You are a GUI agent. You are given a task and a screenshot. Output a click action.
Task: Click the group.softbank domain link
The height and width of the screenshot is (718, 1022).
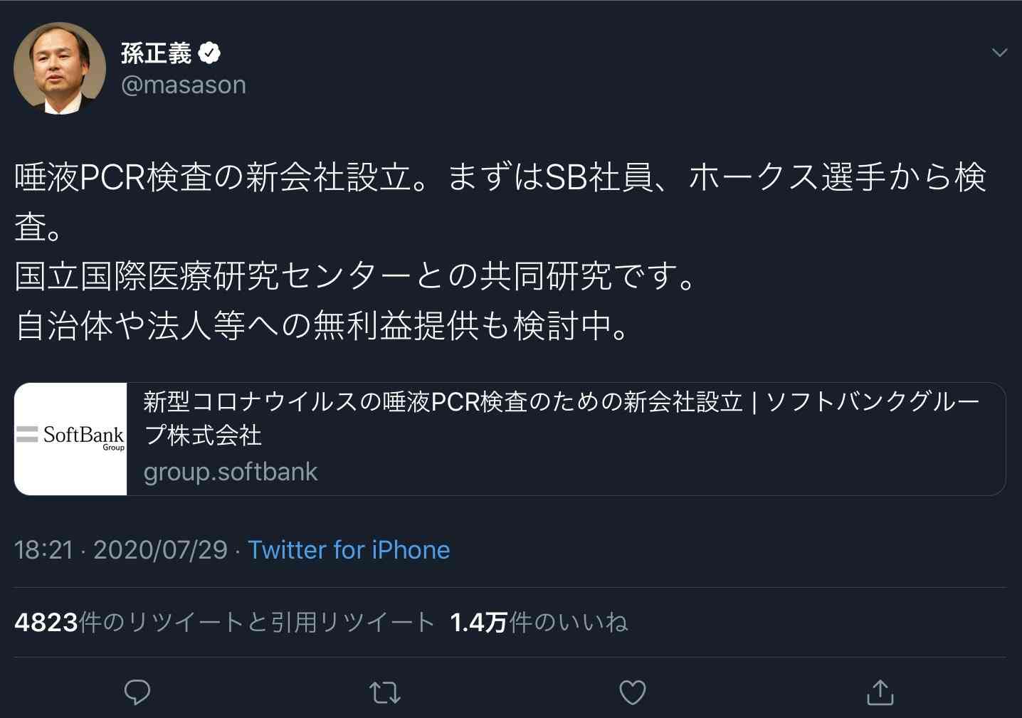click(231, 472)
